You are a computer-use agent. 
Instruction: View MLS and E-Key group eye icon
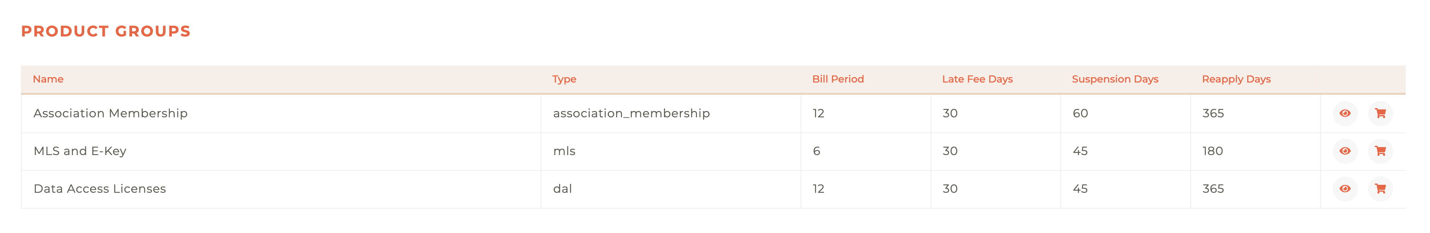coord(1345,151)
